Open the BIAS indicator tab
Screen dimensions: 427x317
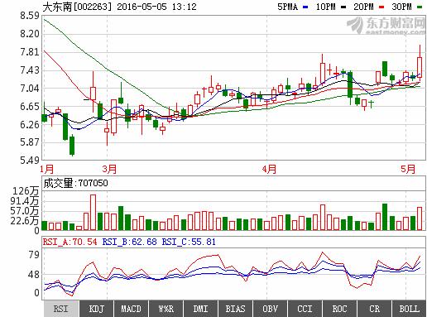point(235,309)
